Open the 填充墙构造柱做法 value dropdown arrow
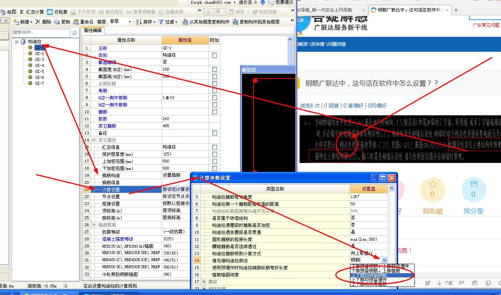 click(x=384, y=260)
